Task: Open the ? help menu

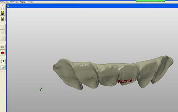Action: pyautogui.click(x=35, y=2)
